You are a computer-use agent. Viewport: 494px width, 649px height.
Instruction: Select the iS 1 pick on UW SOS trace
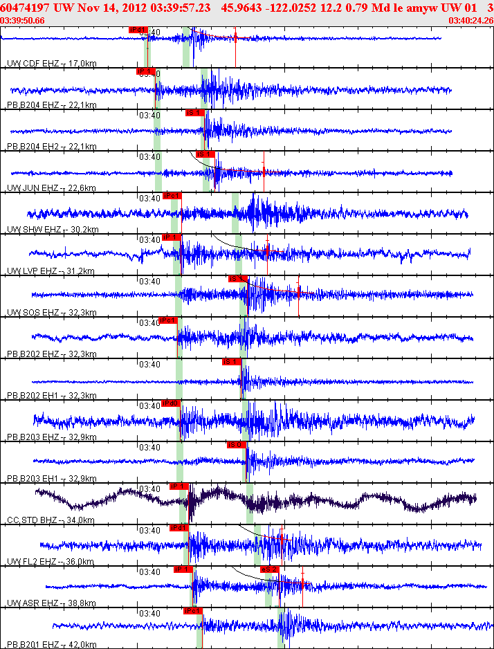pyautogui.click(x=238, y=279)
